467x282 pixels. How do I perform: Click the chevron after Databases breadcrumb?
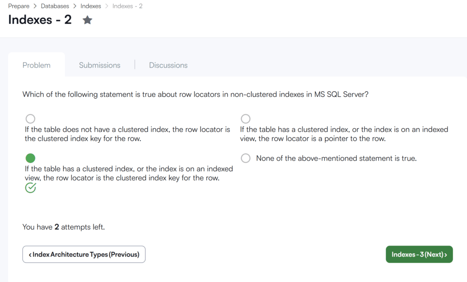[74, 6]
